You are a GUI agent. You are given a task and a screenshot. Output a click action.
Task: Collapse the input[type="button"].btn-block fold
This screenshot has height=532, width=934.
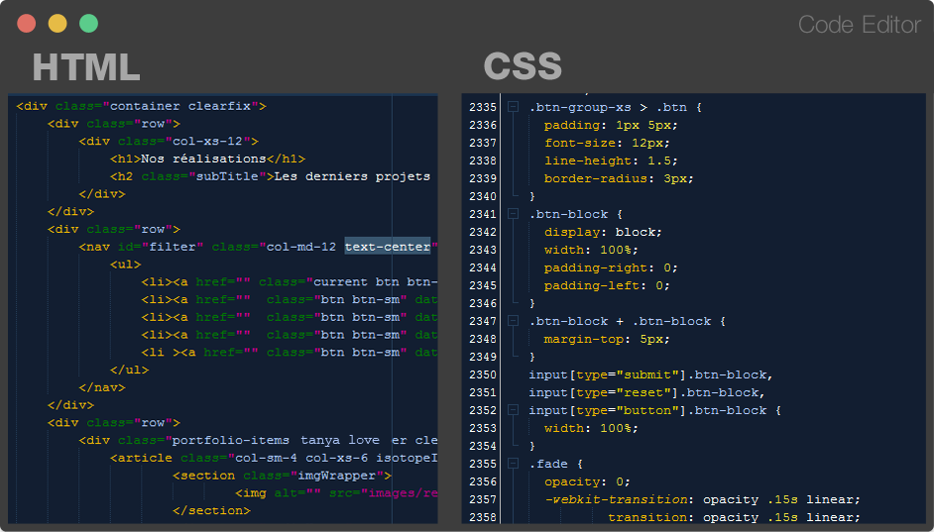[513, 410]
